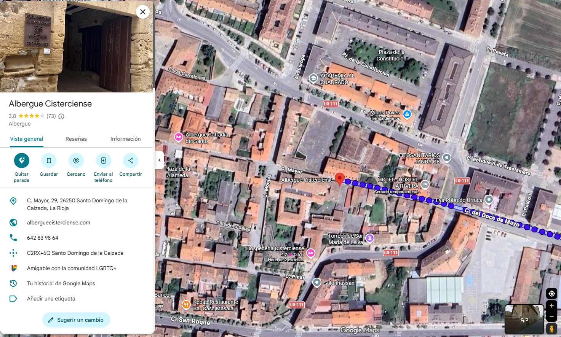
Task: Save place with the Guardar bookmark icon
Action: 49,161
